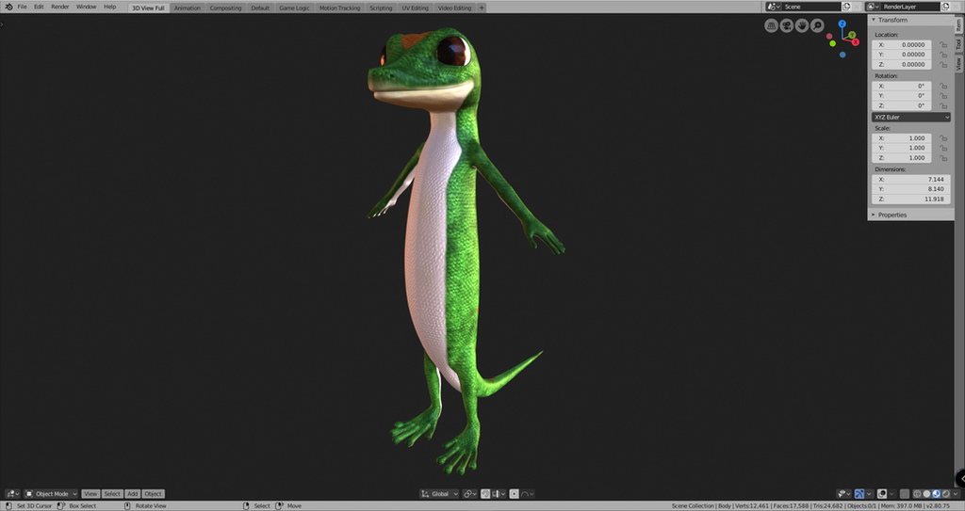Open the Tool sidebar tab

(x=958, y=45)
